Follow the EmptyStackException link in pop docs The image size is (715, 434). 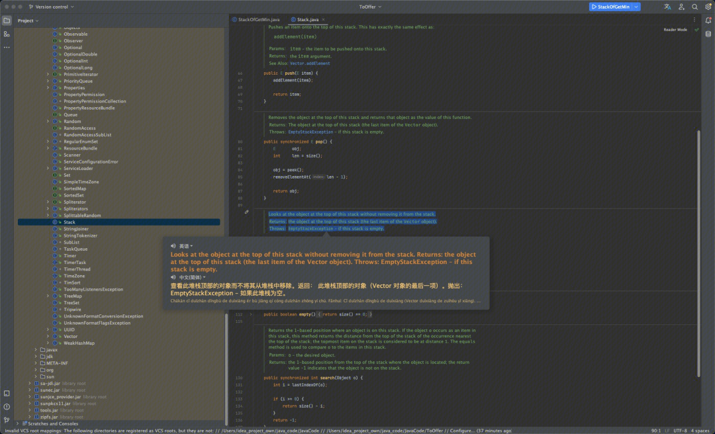310,132
